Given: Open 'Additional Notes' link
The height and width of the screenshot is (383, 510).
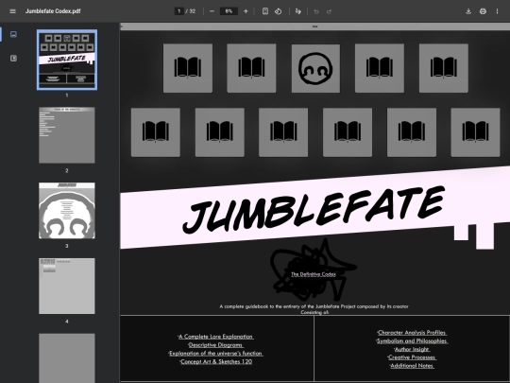Looking at the screenshot, I should coord(412,366).
